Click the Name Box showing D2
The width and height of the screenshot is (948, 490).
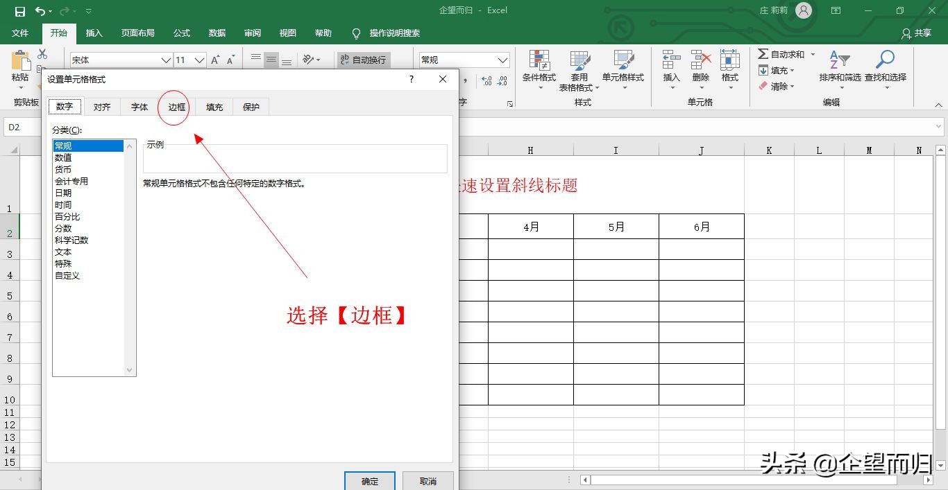pyautogui.click(x=21, y=126)
